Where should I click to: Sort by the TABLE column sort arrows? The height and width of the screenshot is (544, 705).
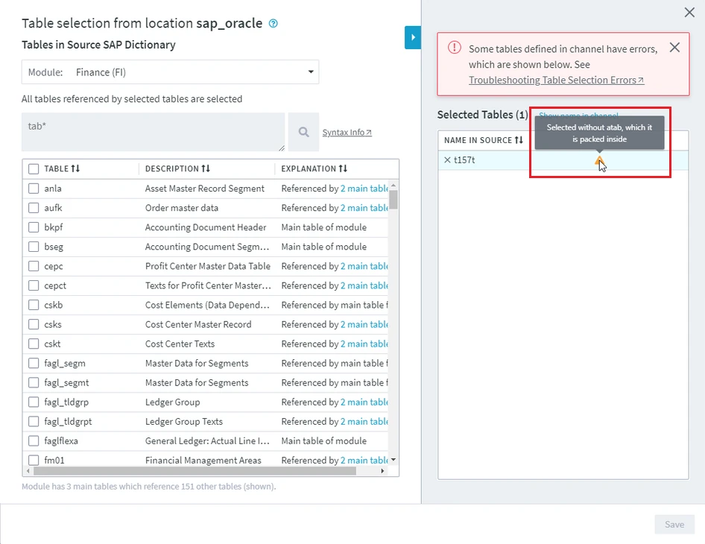(75, 169)
